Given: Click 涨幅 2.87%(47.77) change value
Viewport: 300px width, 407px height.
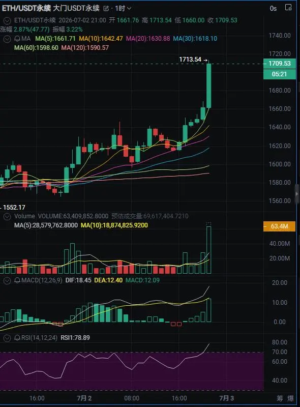Looking at the screenshot, I should (x=25, y=30).
